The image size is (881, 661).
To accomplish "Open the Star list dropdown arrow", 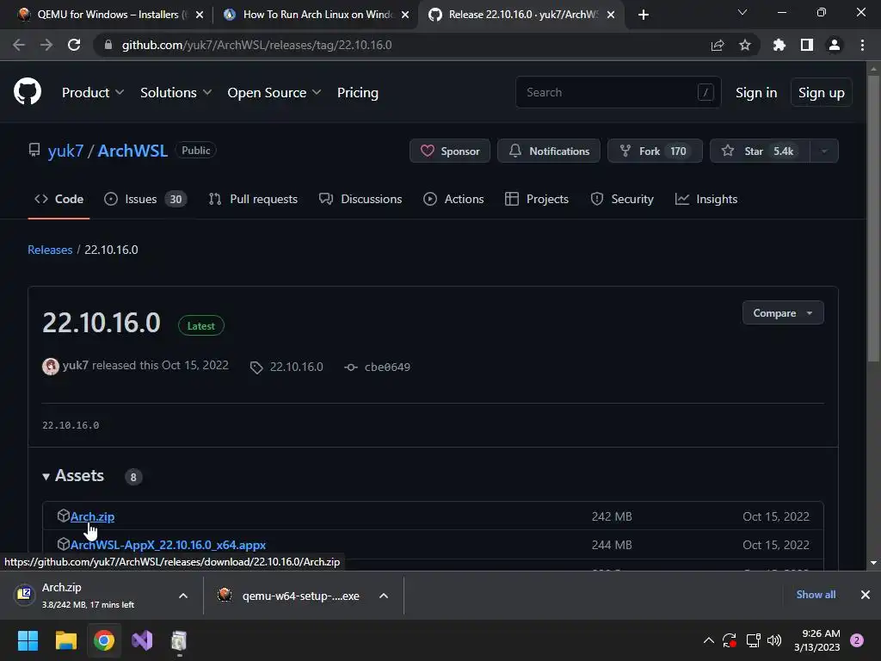I will 823,151.
